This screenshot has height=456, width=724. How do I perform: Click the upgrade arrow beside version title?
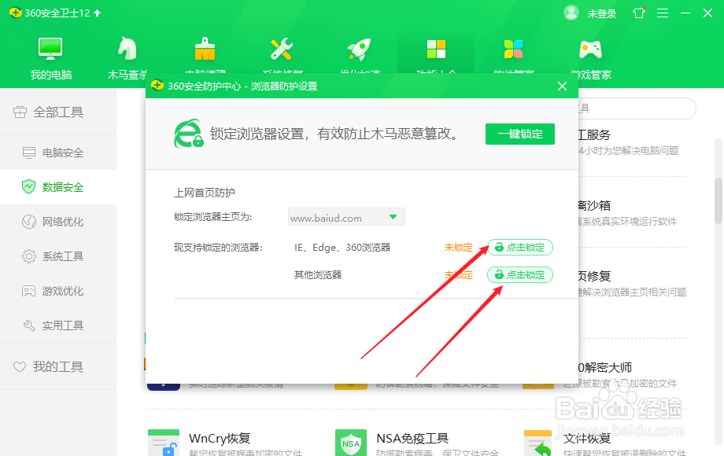pyautogui.click(x=98, y=13)
